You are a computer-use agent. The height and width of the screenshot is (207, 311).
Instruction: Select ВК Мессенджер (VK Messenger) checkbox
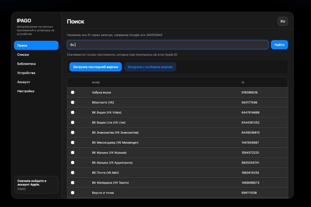(73, 143)
